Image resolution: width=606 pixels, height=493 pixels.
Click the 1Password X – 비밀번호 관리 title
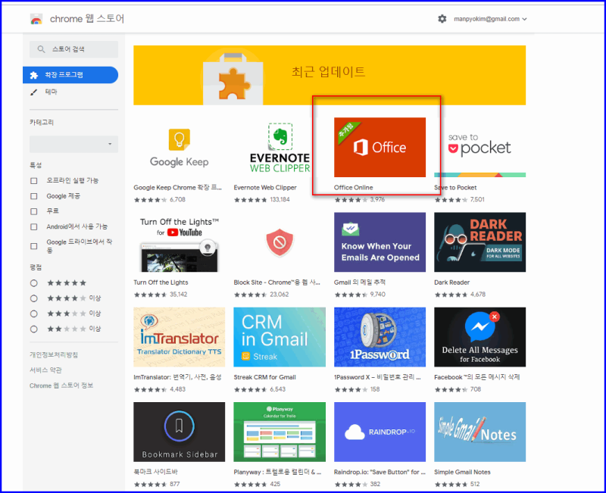[x=377, y=377]
